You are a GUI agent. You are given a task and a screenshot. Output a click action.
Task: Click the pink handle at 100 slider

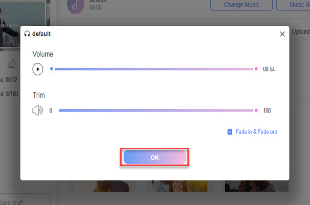[256, 111]
